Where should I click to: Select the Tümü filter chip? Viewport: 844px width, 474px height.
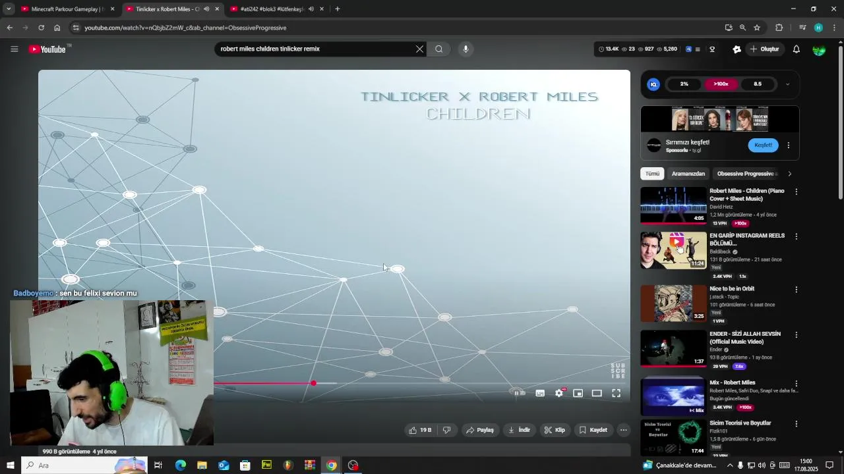click(652, 174)
